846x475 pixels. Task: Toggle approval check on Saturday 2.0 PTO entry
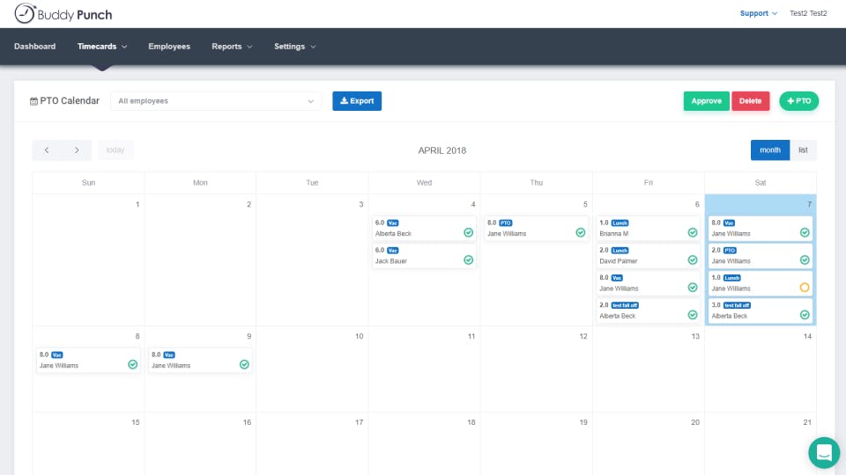pos(805,260)
